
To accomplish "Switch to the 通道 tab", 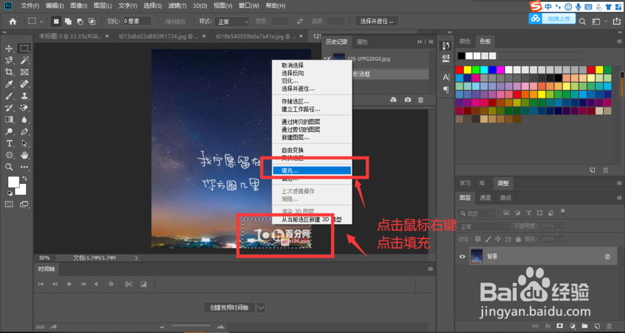I will (x=485, y=197).
